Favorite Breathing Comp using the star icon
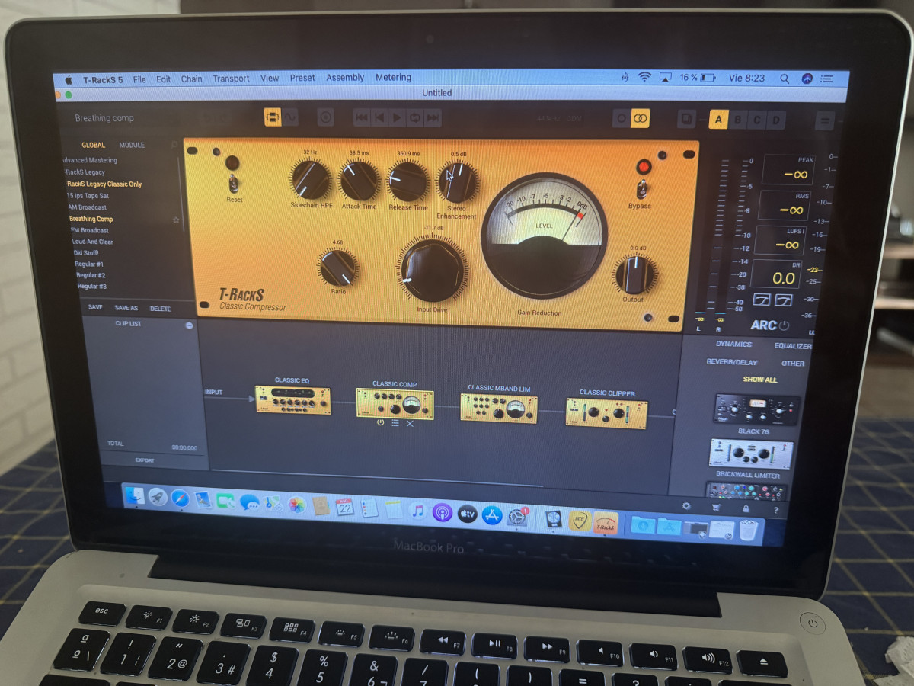 coord(176,220)
